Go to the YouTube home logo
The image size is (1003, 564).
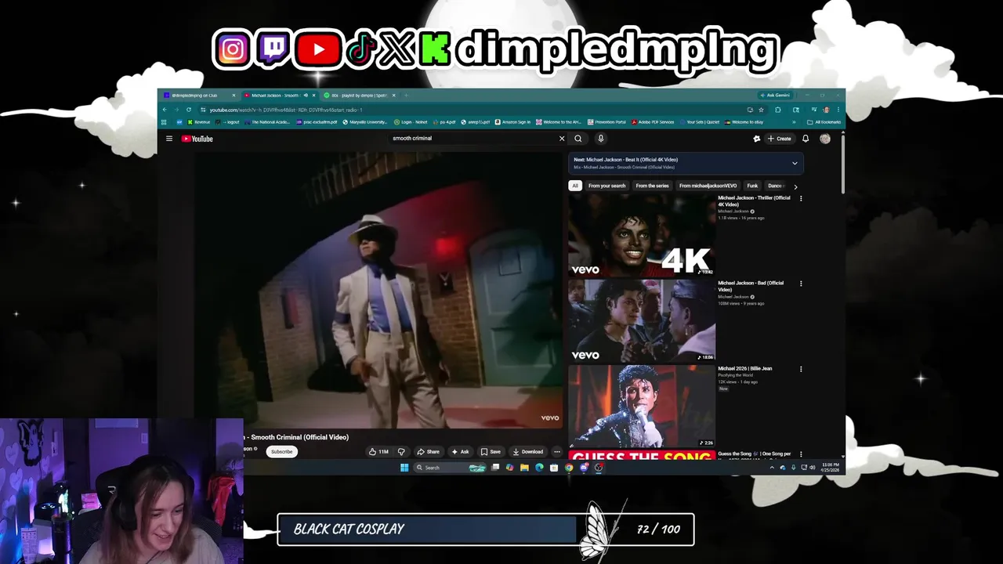197,139
